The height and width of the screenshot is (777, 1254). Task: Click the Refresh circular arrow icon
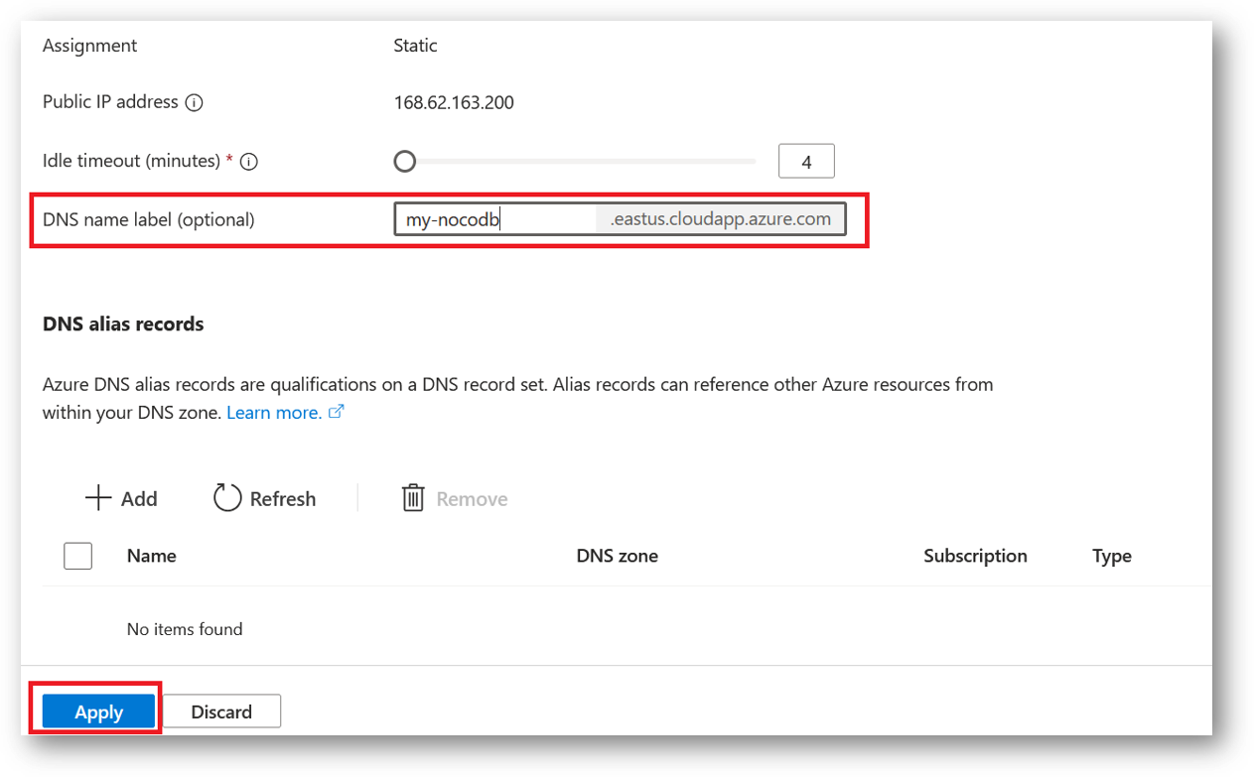[x=227, y=498]
